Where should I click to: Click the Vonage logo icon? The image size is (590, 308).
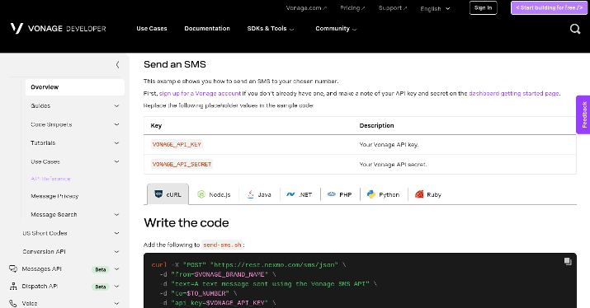[17, 28]
